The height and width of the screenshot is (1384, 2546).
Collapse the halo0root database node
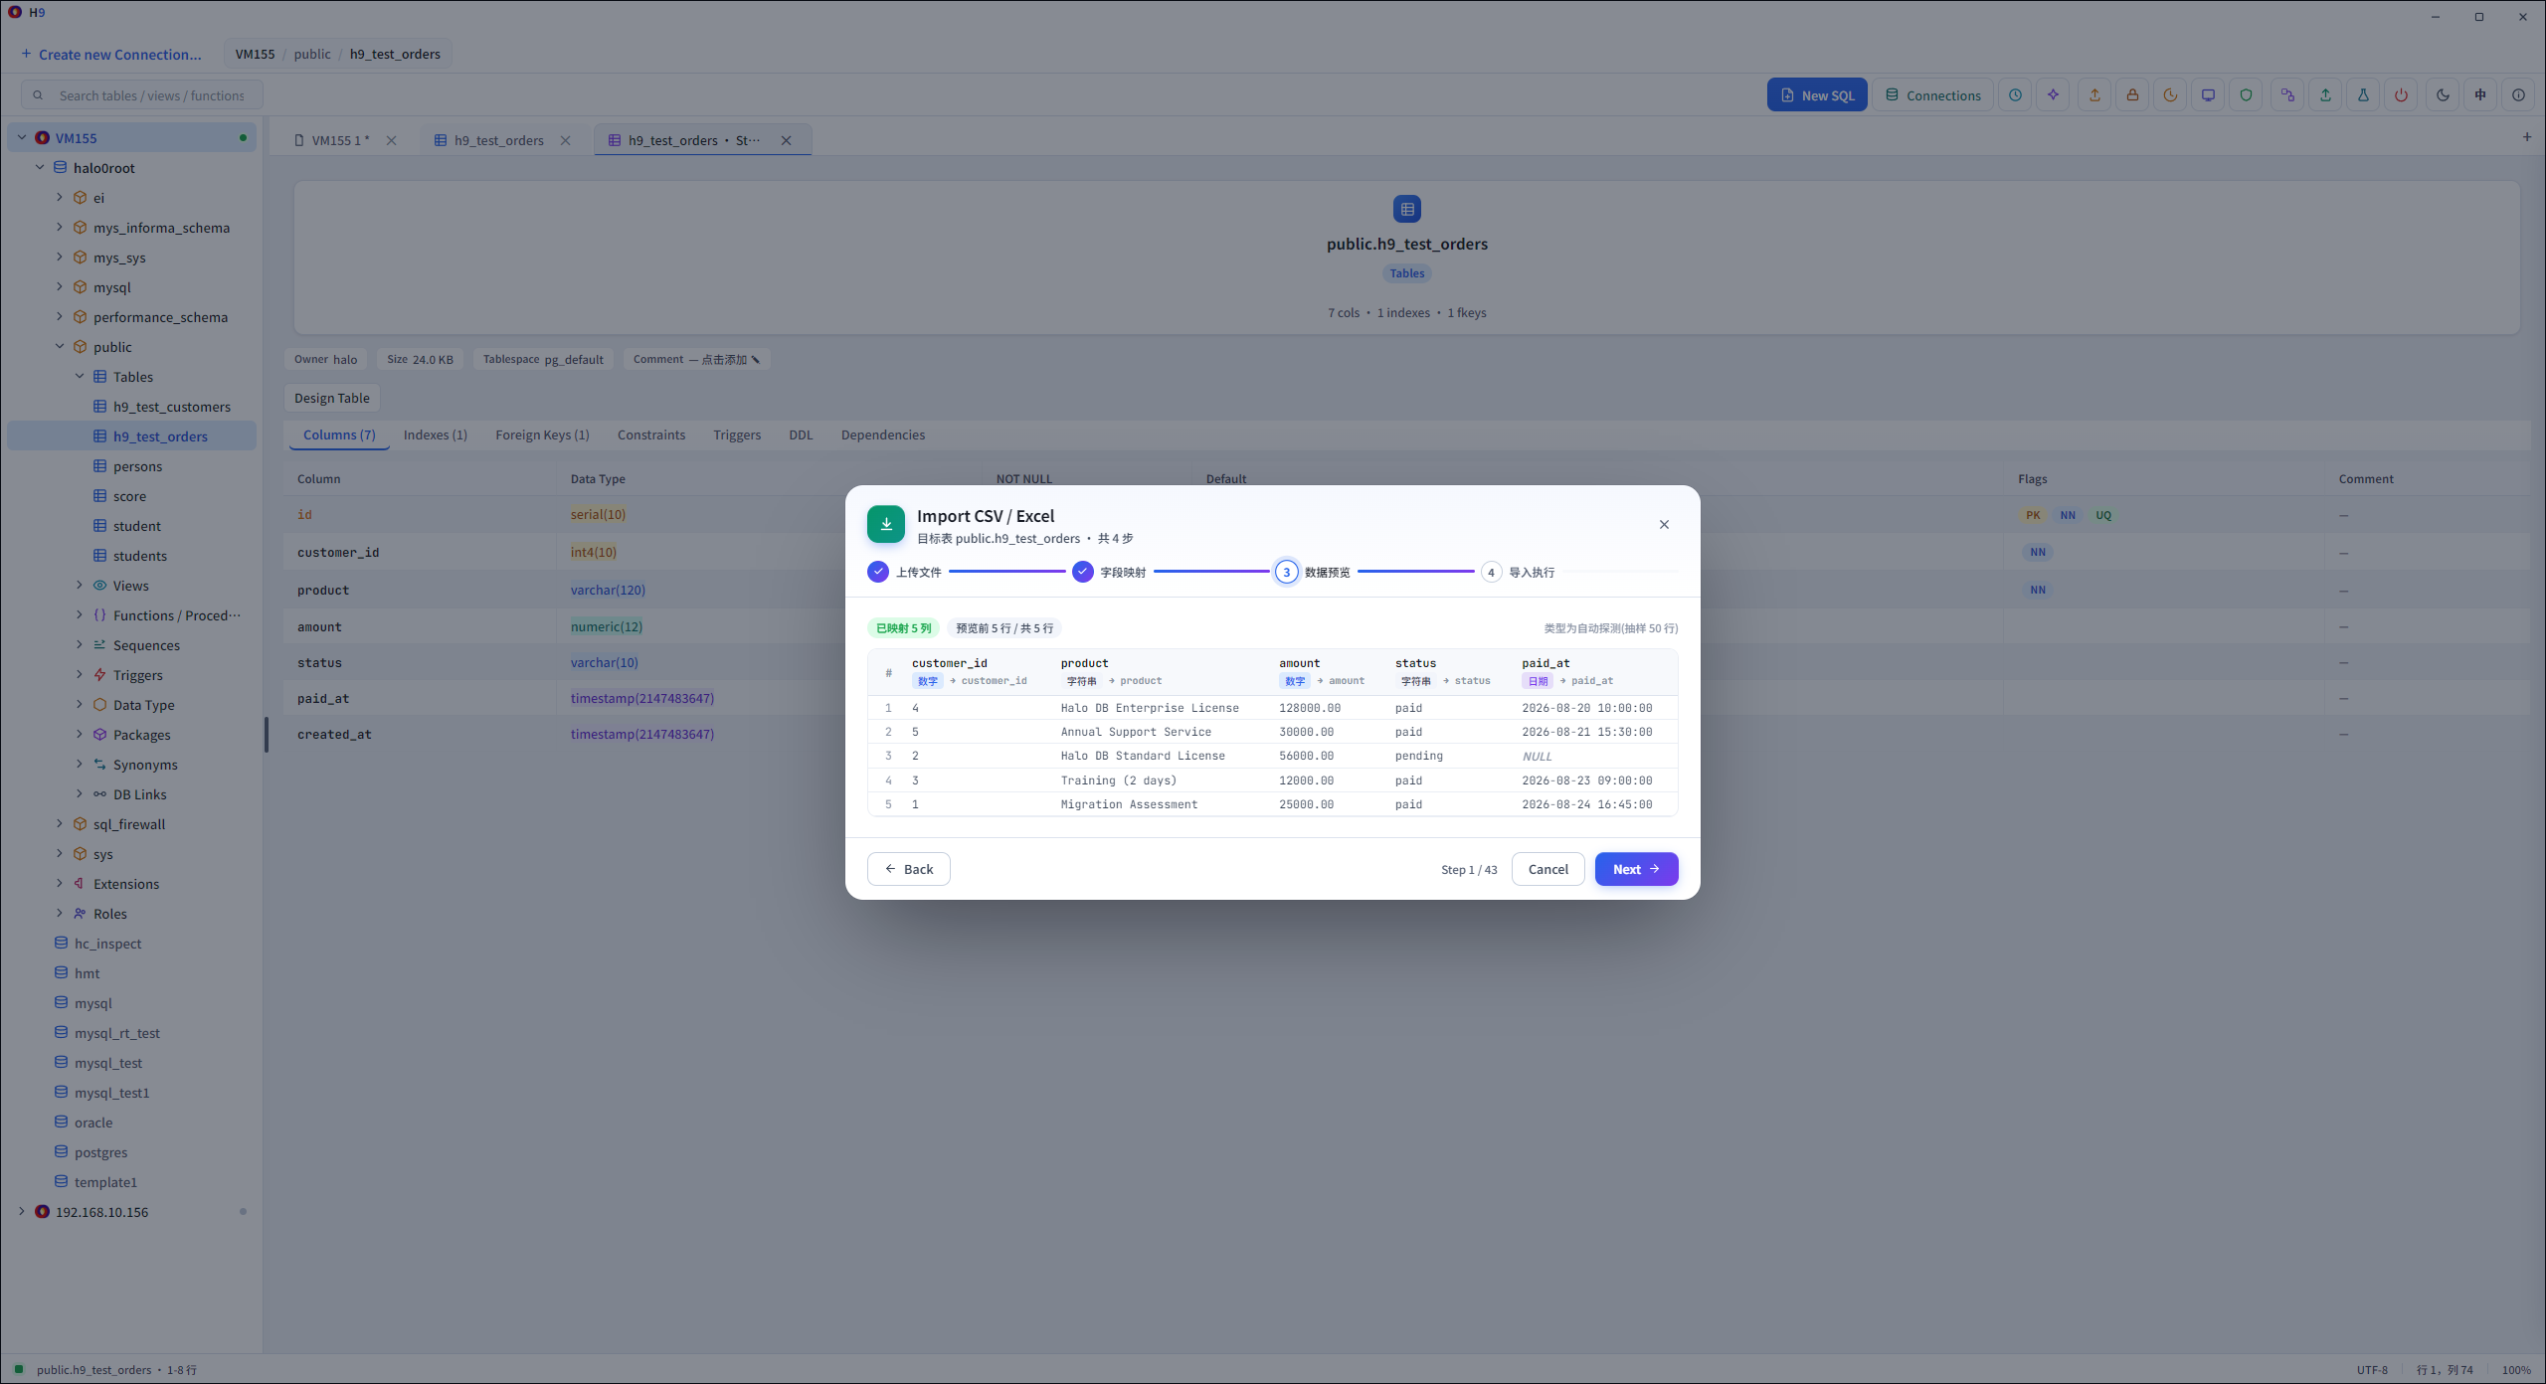point(40,168)
